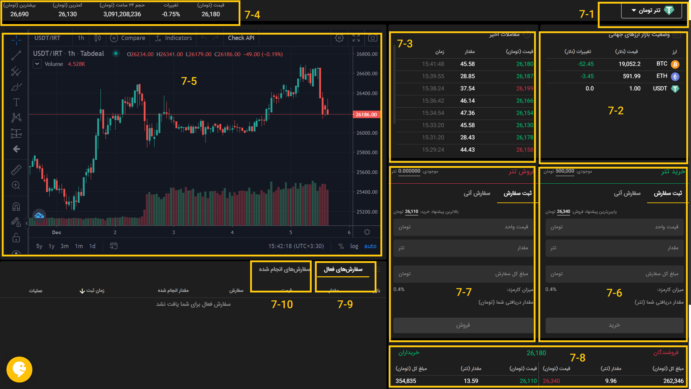Set the chart range to 1m

point(79,246)
